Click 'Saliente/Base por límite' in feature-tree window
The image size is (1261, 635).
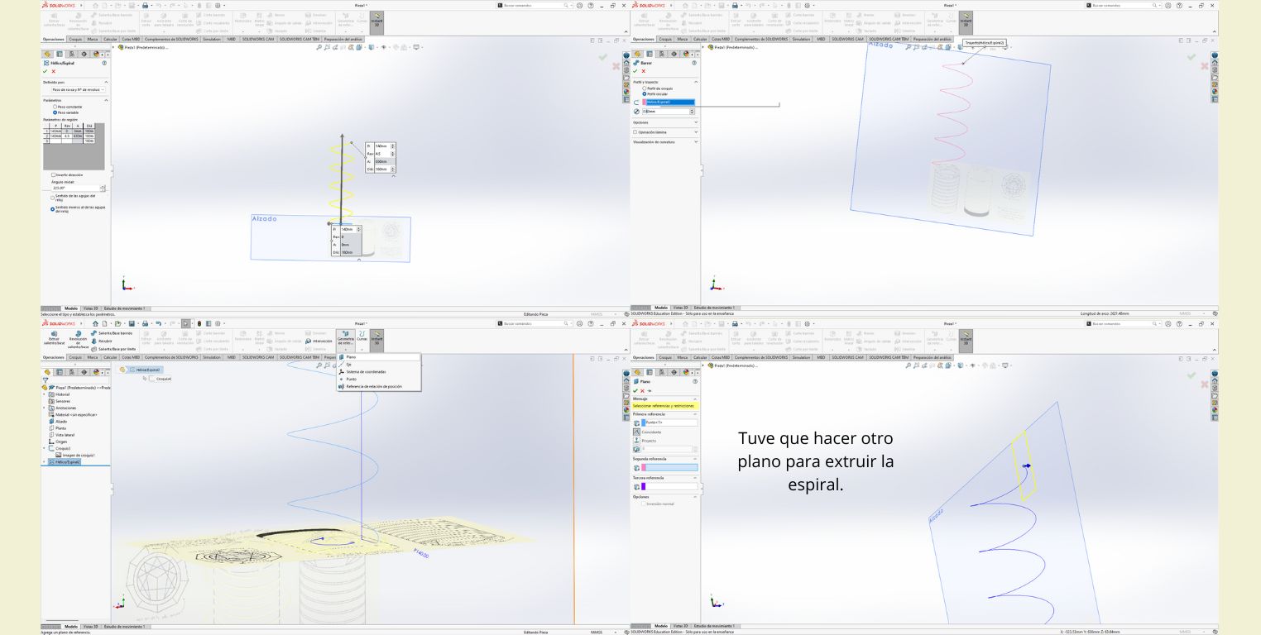click(x=114, y=349)
